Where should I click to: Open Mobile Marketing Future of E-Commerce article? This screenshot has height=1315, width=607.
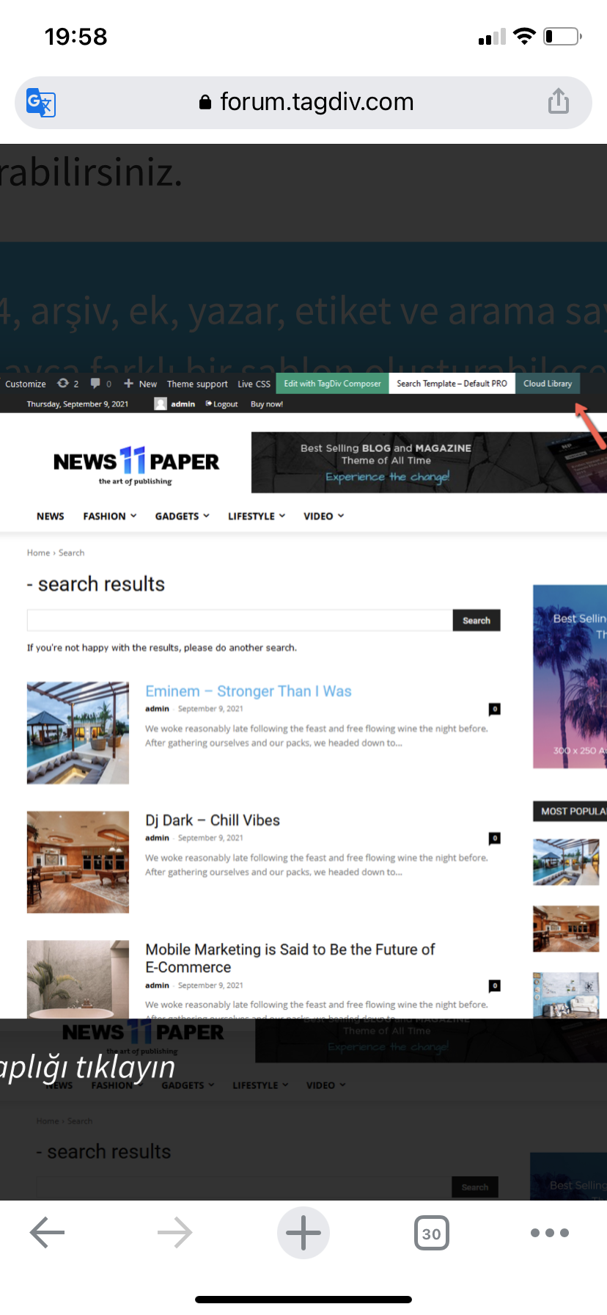290,958
